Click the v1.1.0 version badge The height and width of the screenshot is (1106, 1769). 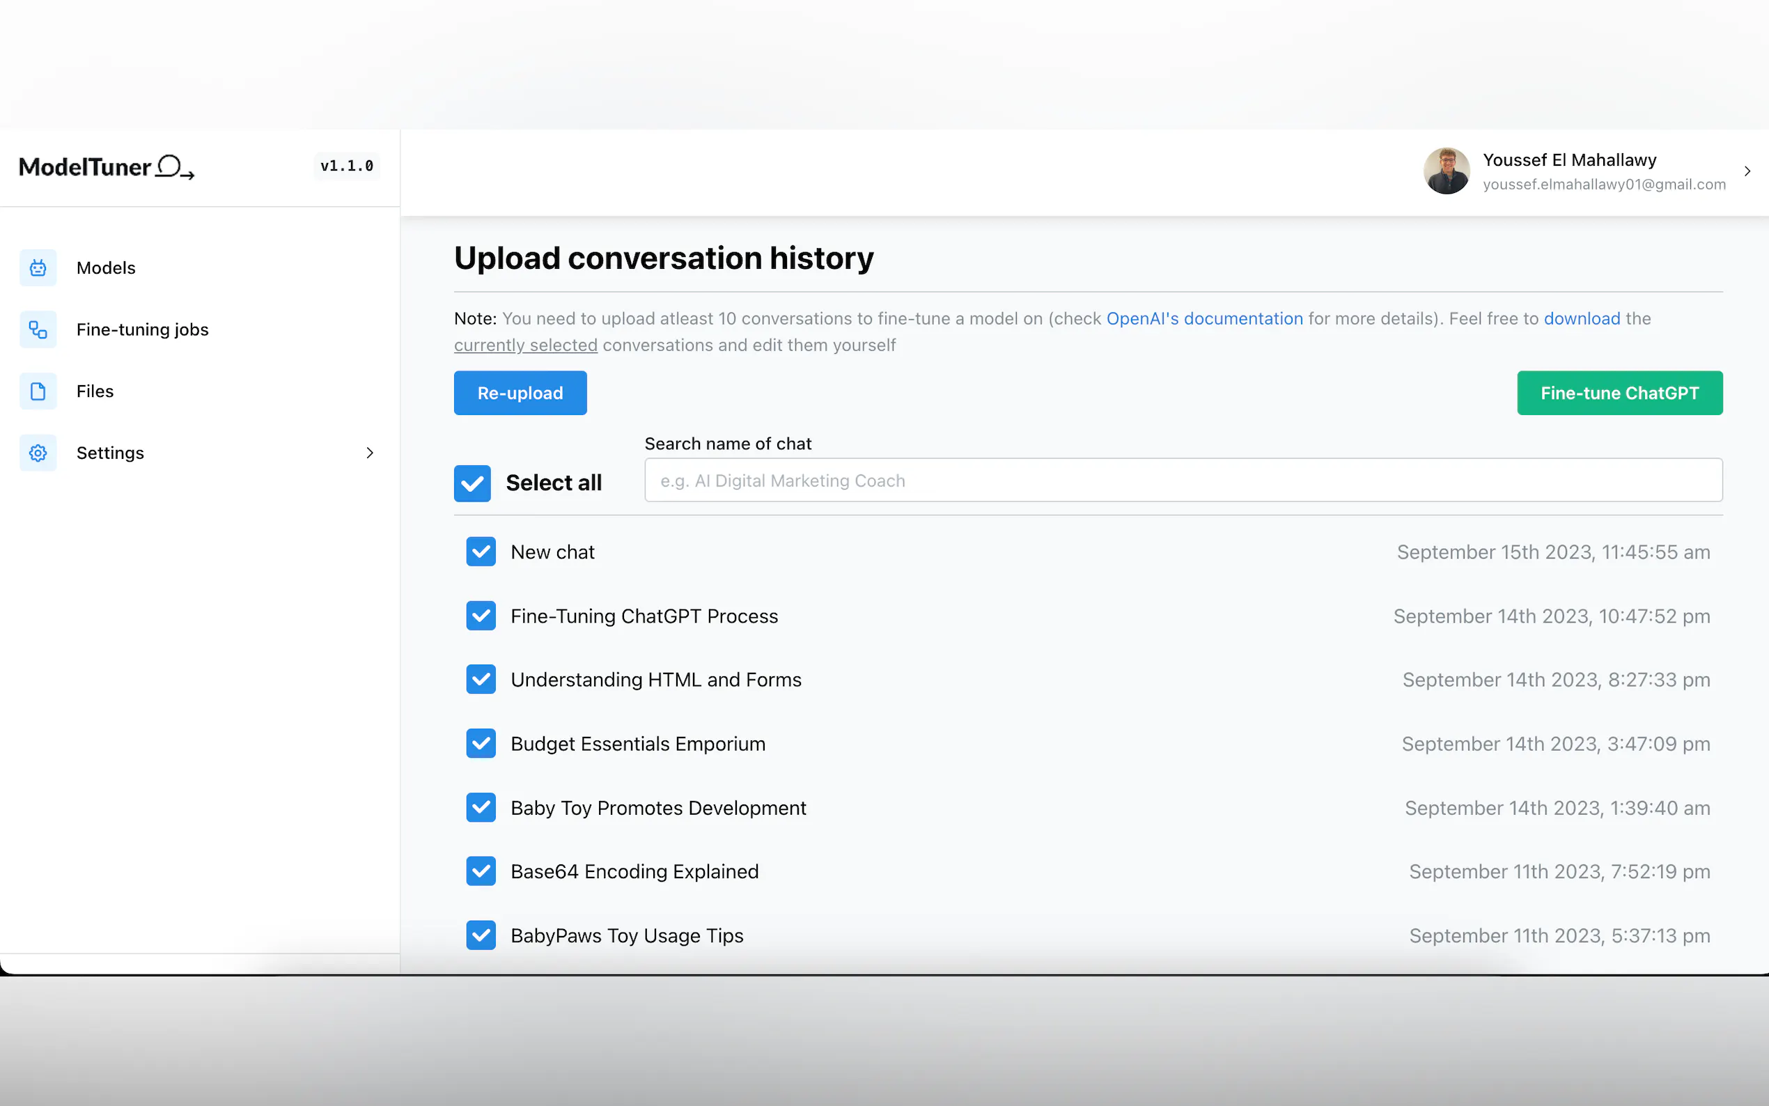point(347,166)
